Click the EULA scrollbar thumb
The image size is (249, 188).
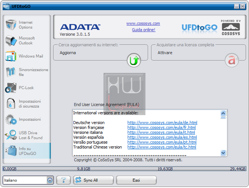pos(223,117)
